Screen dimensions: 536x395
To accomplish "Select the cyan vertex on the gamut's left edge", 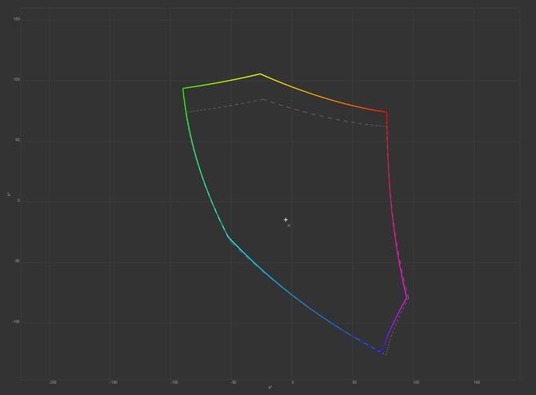I will (228, 236).
